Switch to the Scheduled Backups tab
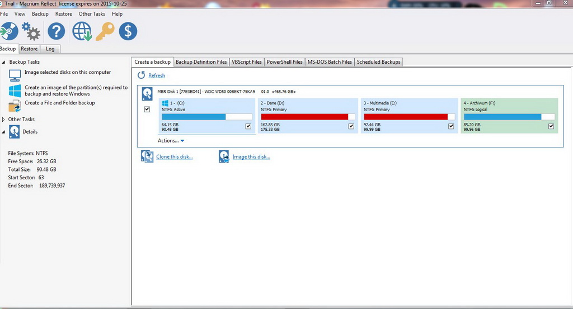573x309 pixels. coord(379,62)
